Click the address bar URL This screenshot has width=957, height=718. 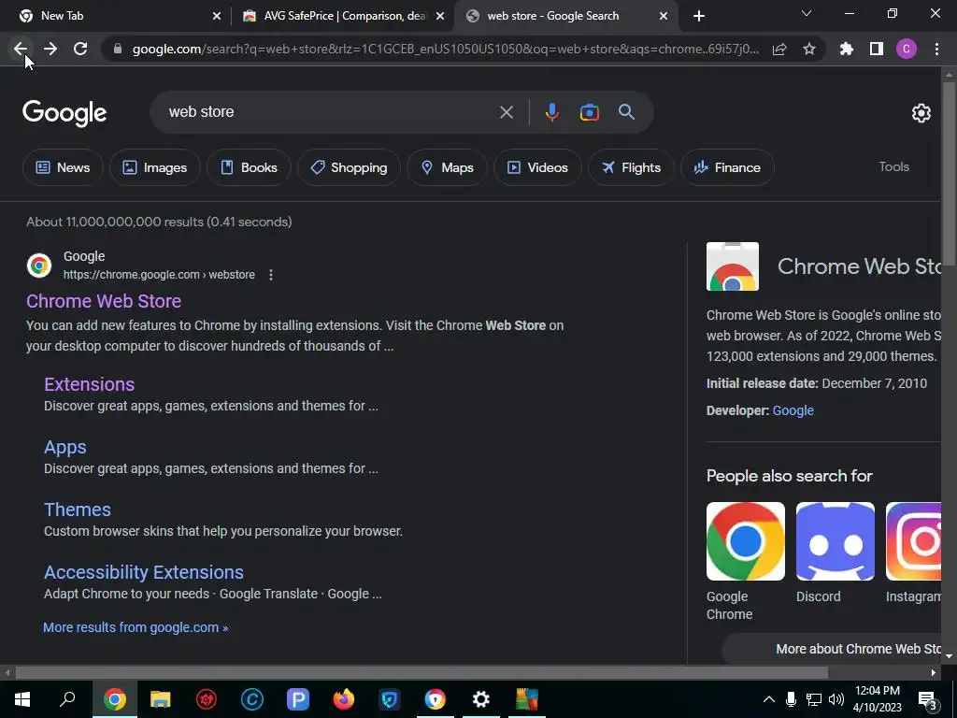point(446,49)
